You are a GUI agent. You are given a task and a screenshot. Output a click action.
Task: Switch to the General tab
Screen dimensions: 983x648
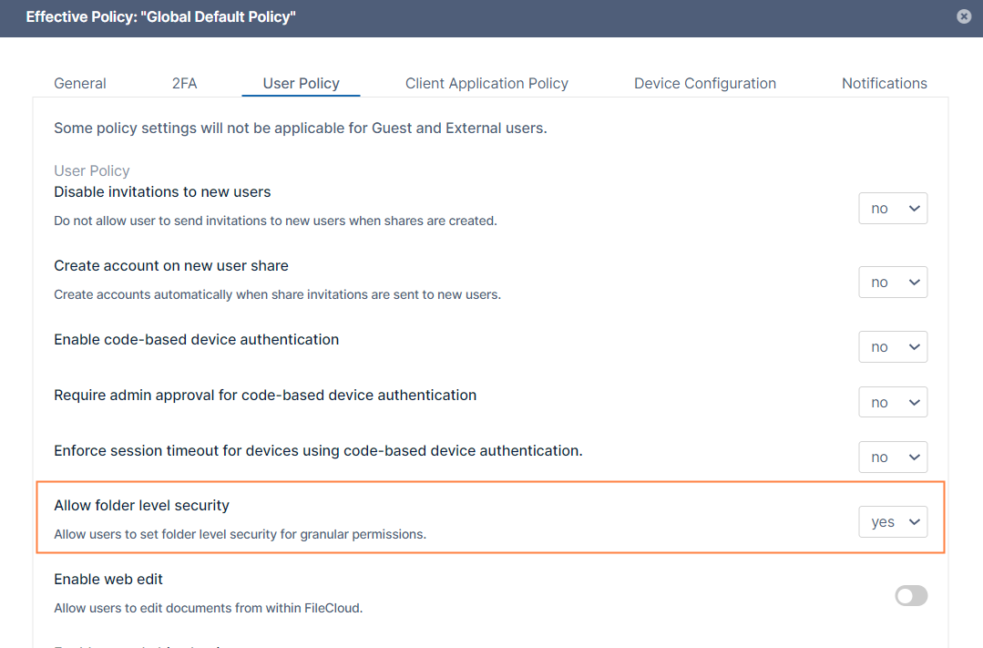pos(80,83)
